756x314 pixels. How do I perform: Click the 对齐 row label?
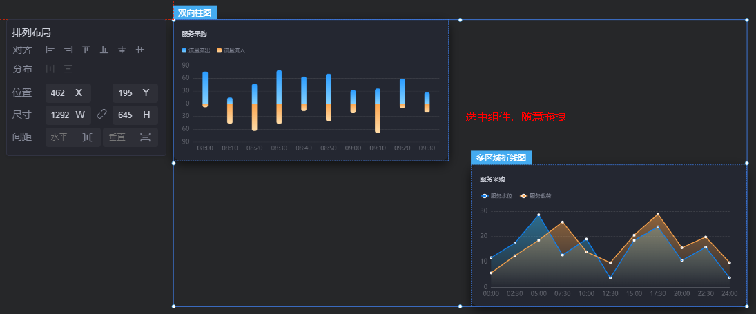[22, 50]
